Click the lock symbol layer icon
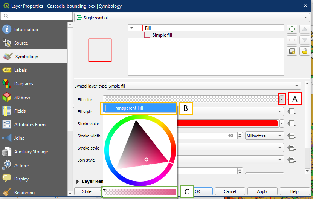313x199 pixels. pyautogui.click(x=304, y=51)
